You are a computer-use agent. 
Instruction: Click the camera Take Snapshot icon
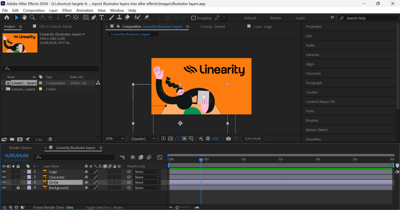coord(228,139)
